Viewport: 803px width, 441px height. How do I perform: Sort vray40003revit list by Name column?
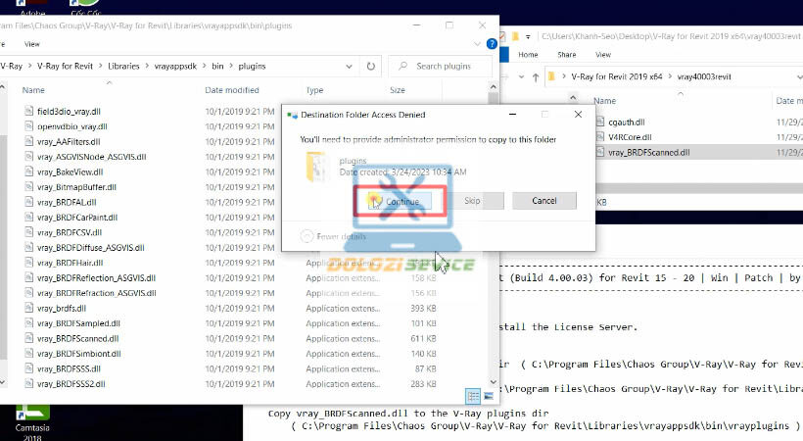(x=604, y=101)
